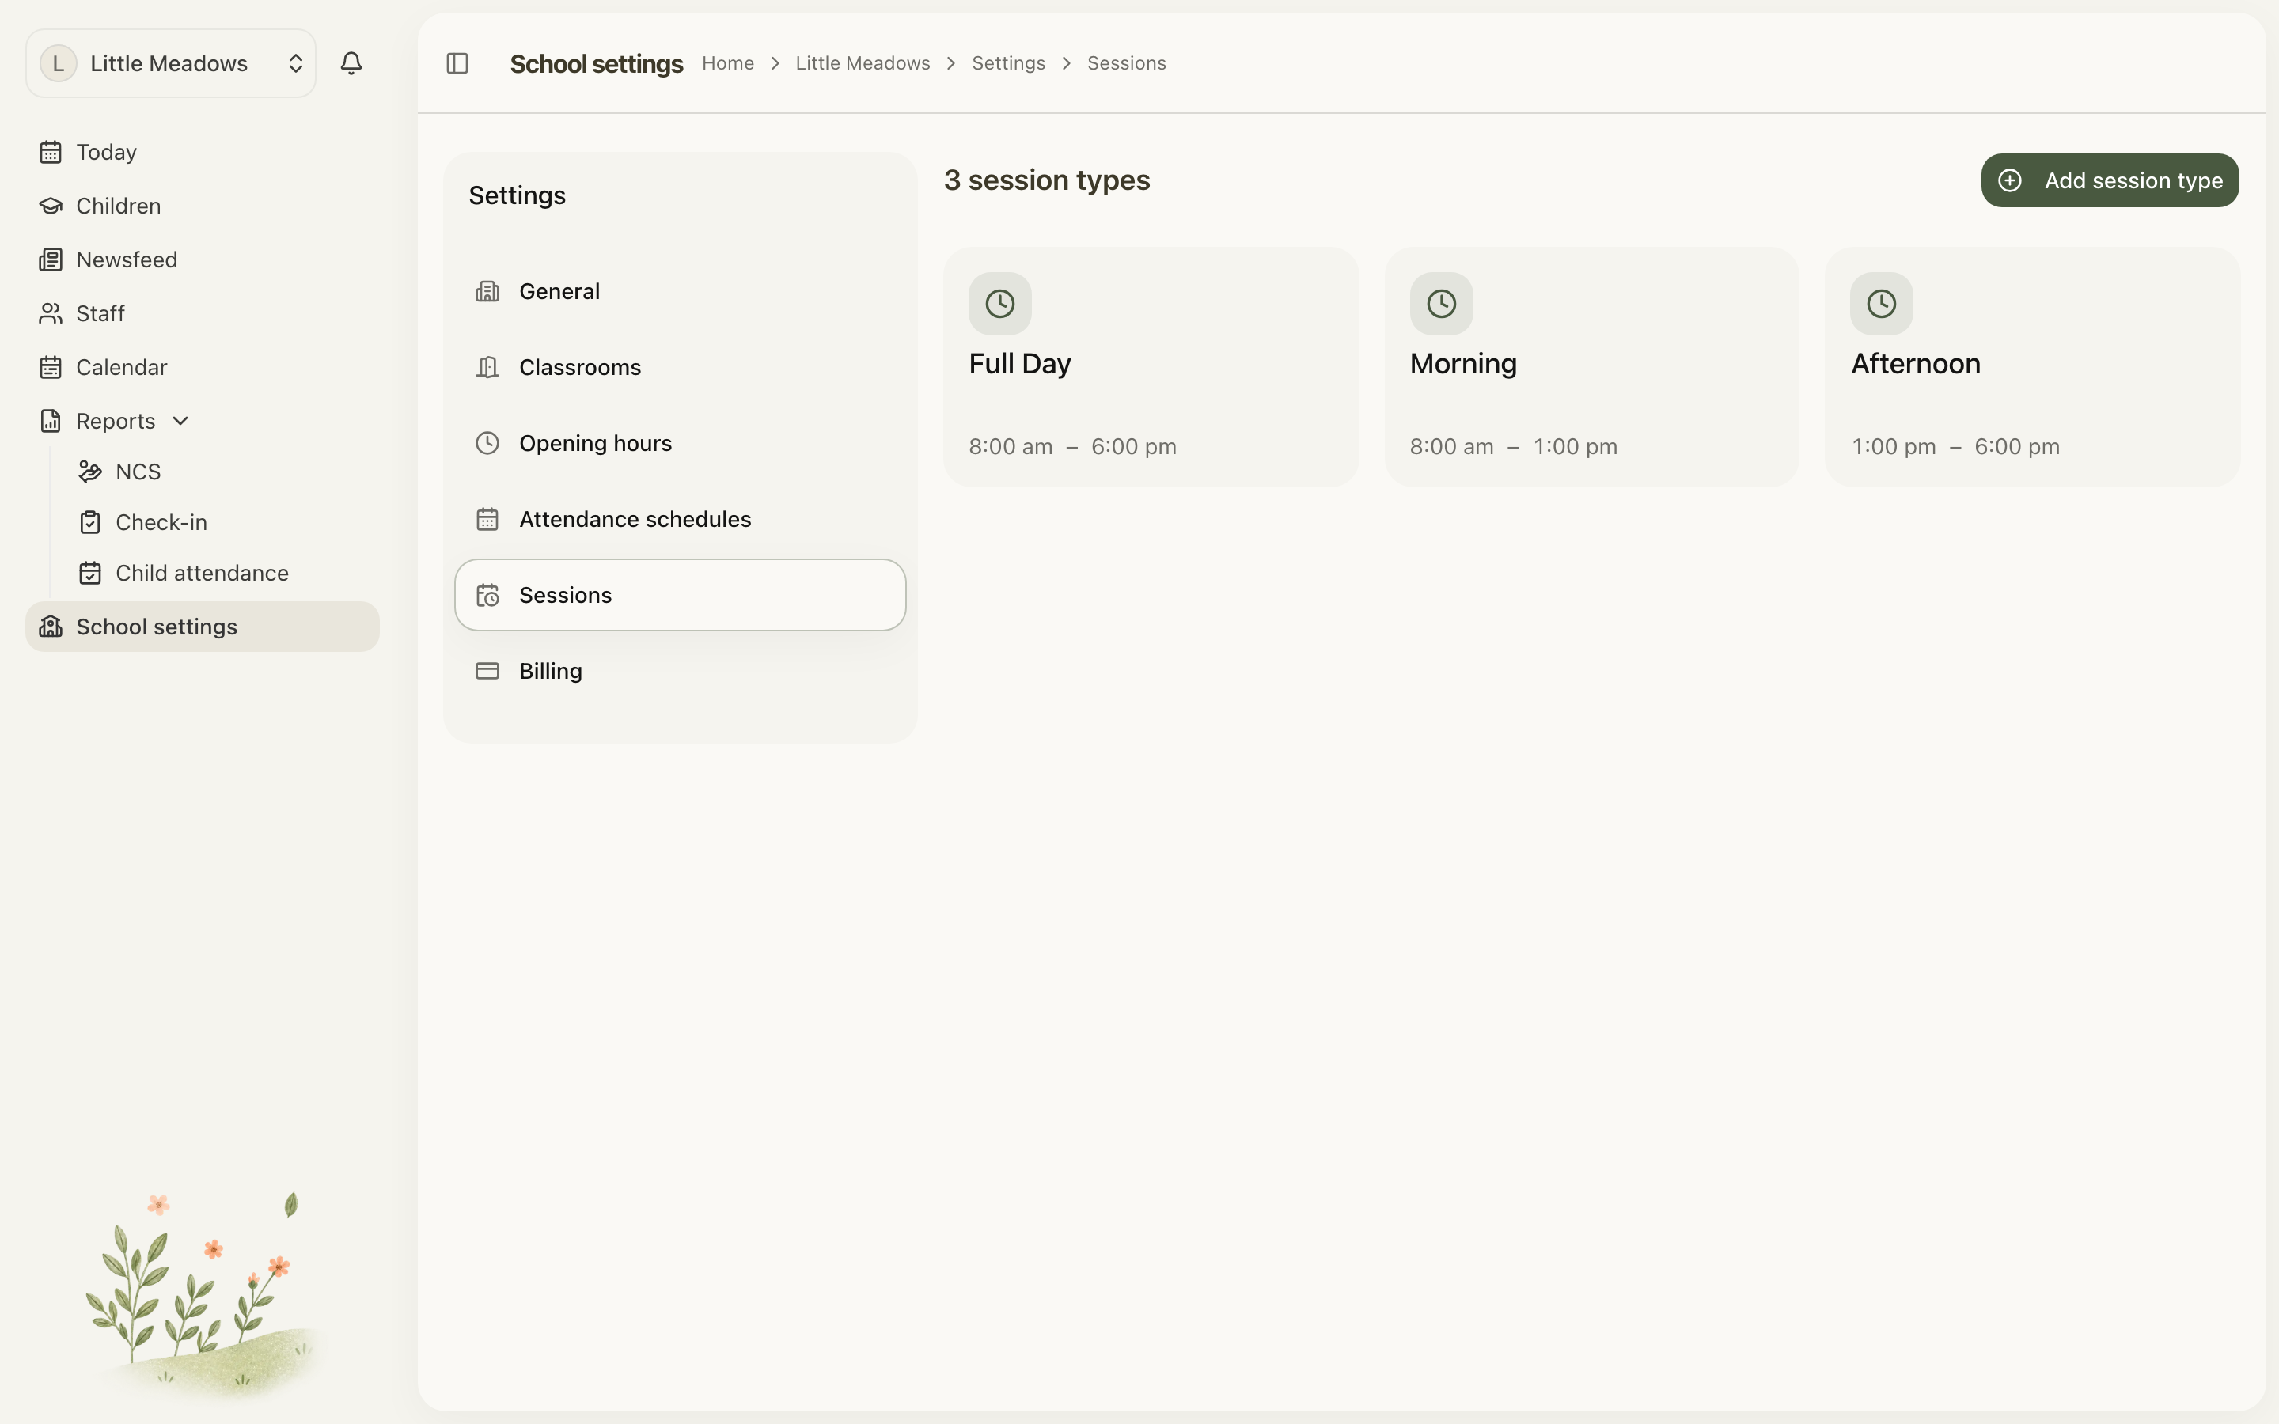Click the Reports document icon
The width and height of the screenshot is (2279, 1424).
51,420
